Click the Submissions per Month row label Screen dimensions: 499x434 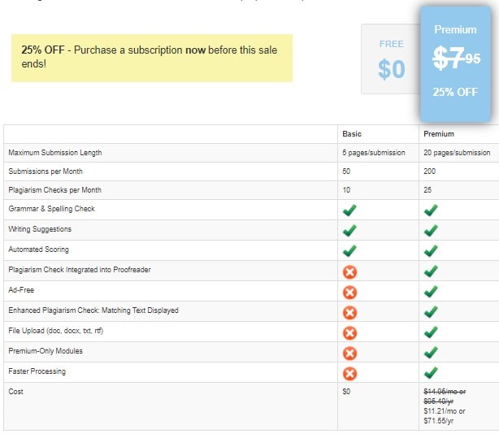pos(46,171)
